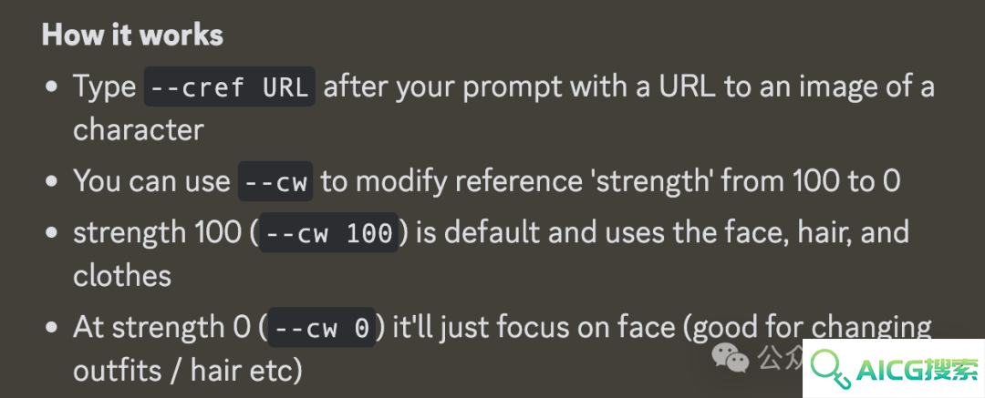Select the --cref URL code snippet
Viewport: 985px width, 398px height.
[230, 87]
